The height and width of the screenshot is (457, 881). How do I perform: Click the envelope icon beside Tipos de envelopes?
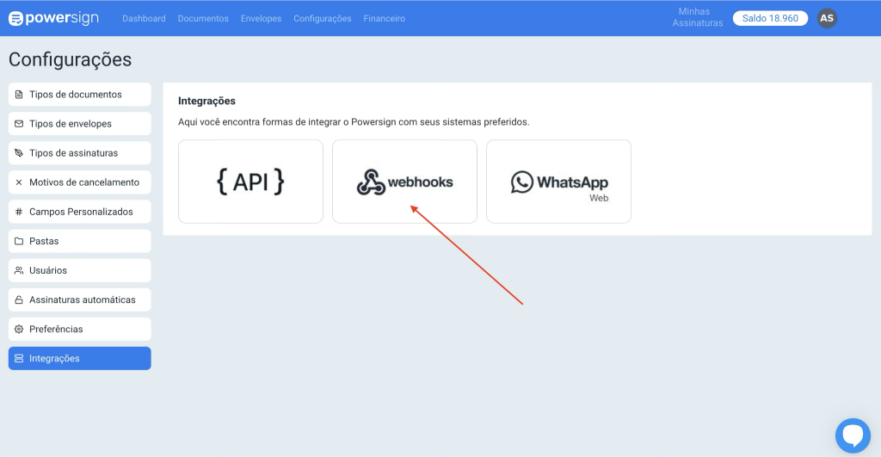[x=19, y=124]
